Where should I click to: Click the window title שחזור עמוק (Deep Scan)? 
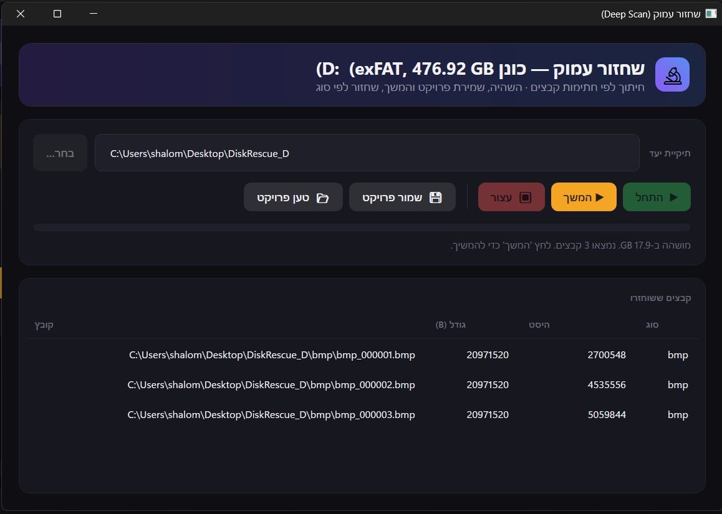[651, 14]
